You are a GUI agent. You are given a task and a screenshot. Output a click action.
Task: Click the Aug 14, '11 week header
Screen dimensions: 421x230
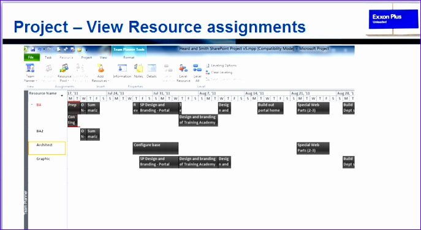pyautogui.click(x=267, y=94)
